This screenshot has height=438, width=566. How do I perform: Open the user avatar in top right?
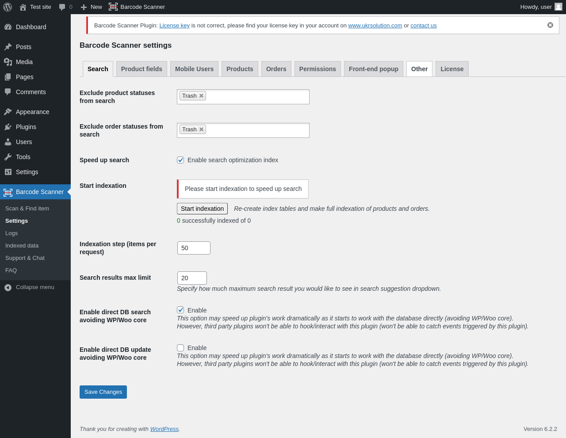[x=558, y=7]
